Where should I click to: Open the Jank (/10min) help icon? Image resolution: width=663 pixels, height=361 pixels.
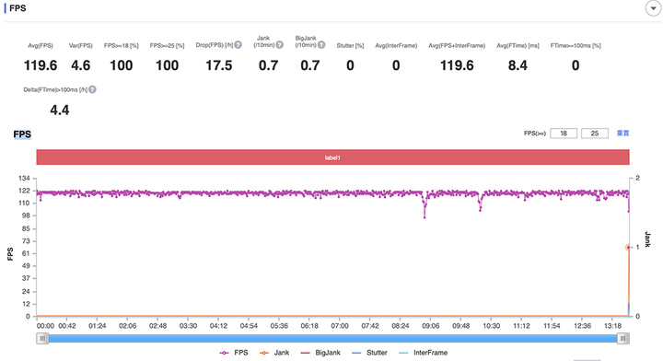click(x=280, y=45)
